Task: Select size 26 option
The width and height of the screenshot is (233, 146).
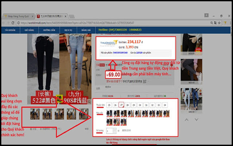Action: coord(115,105)
